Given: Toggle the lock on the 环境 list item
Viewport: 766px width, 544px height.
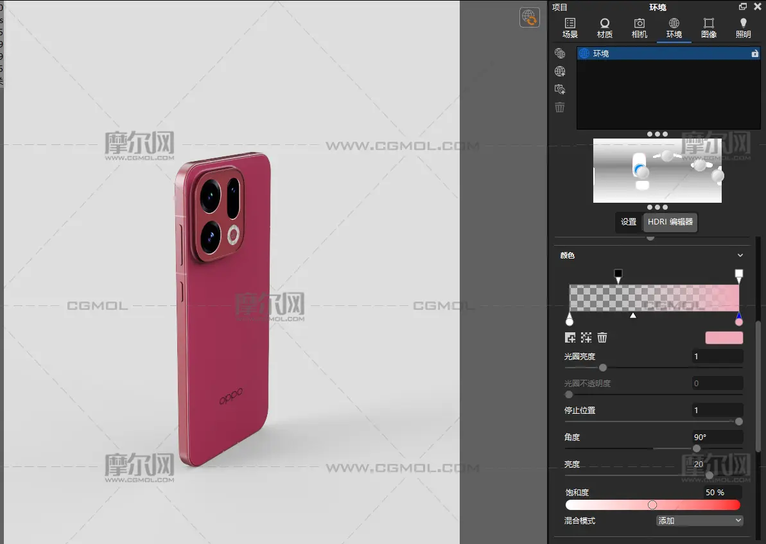Looking at the screenshot, I should click(755, 54).
